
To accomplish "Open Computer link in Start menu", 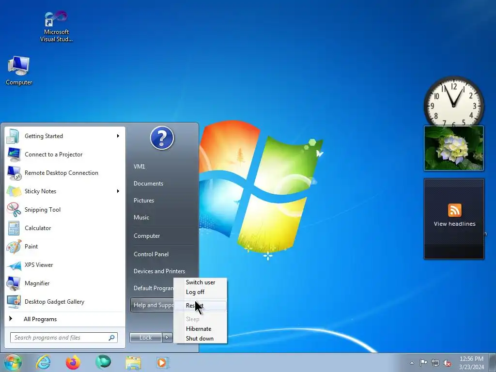I will click(x=147, y=236).
